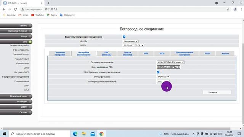This screenshot has width=244, height=137.
Task: Open File Explorer from the taskbar
Action: pos(84,134)
